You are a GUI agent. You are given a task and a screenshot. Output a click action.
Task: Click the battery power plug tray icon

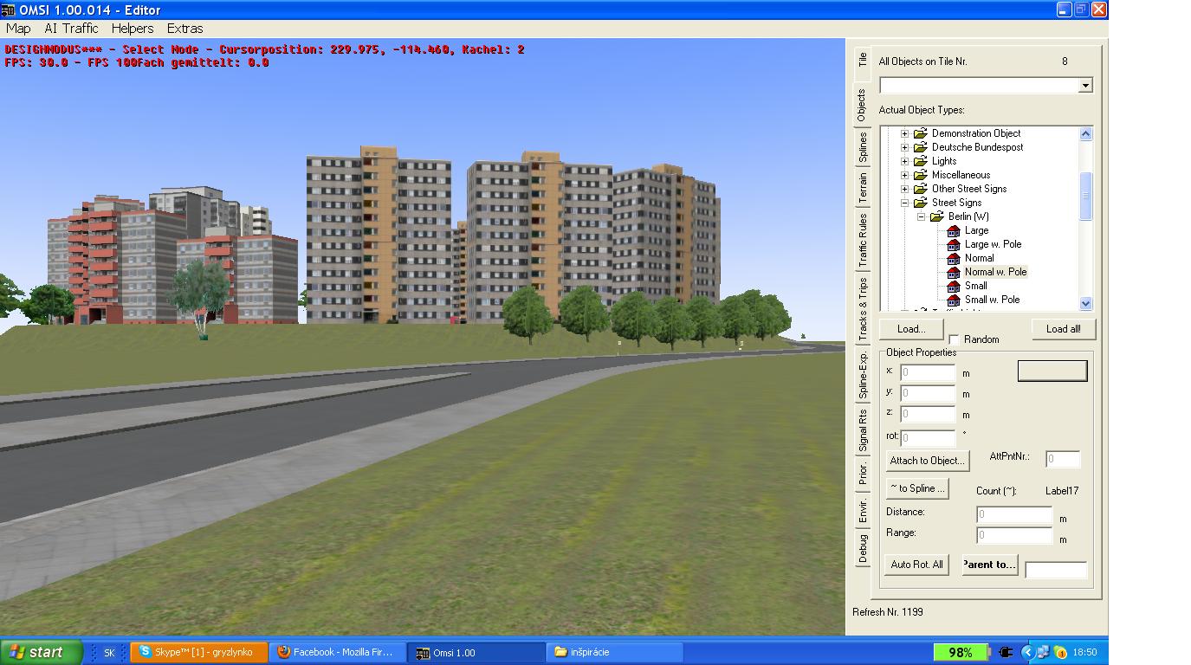coord(1006,652)
